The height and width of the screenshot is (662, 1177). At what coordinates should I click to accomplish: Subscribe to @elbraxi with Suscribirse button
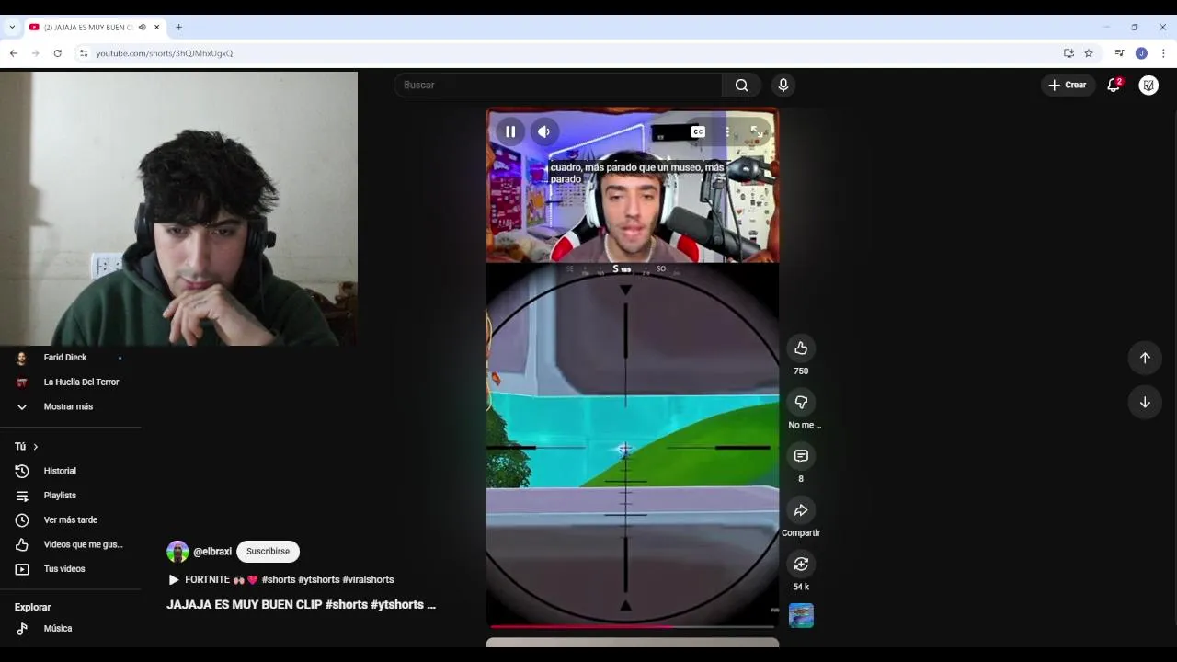(268, 551)
